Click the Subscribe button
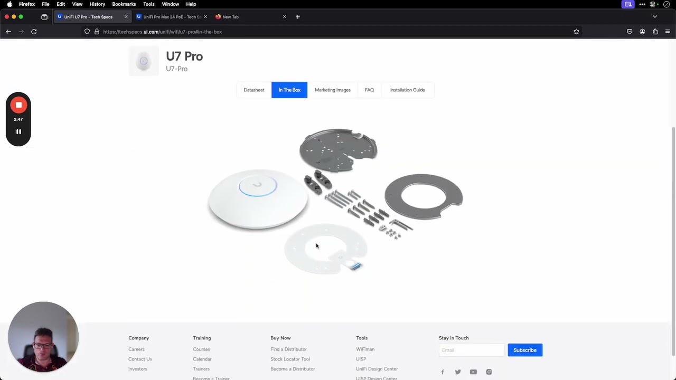 click(525, 350)
